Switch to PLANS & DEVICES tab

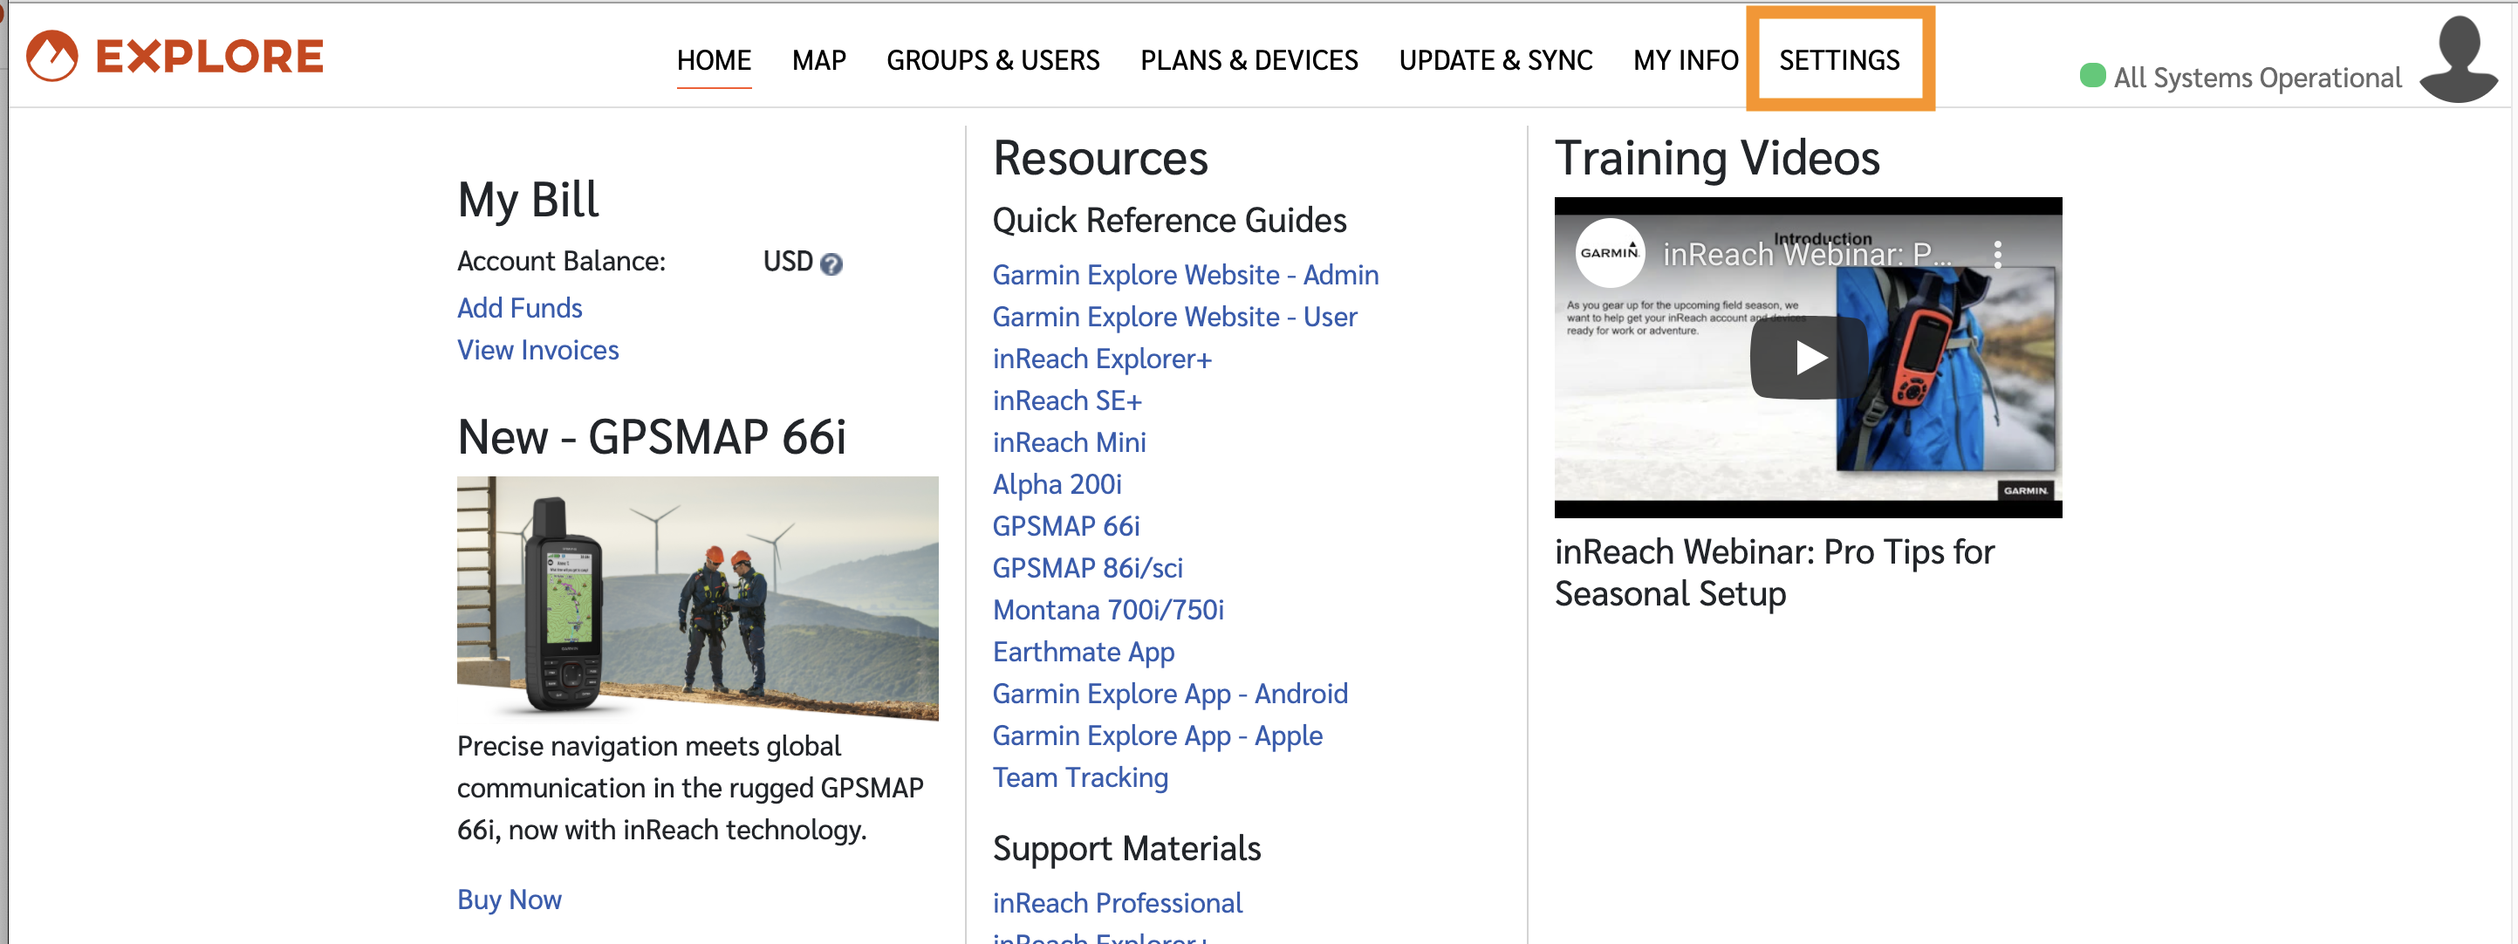click(x=1249, y=60)
